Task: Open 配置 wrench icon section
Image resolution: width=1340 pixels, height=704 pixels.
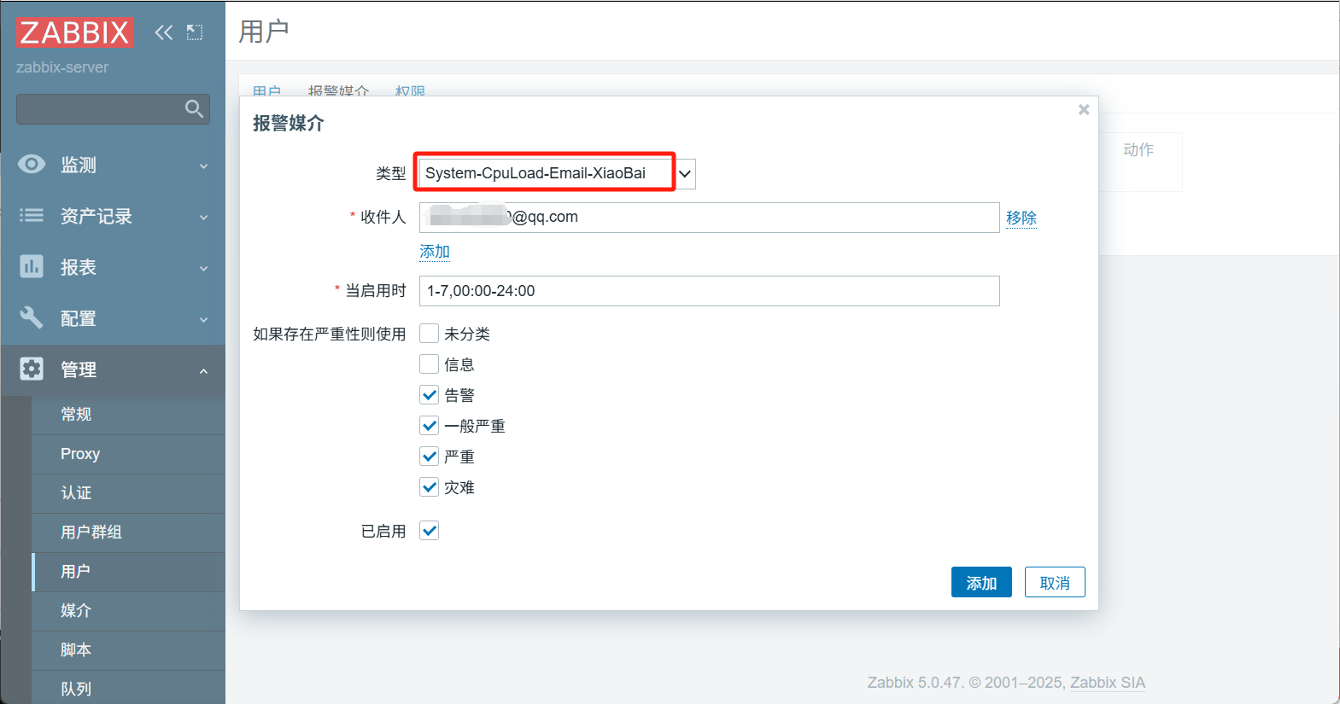Action: pyautogui.click(x=32, y=317)
